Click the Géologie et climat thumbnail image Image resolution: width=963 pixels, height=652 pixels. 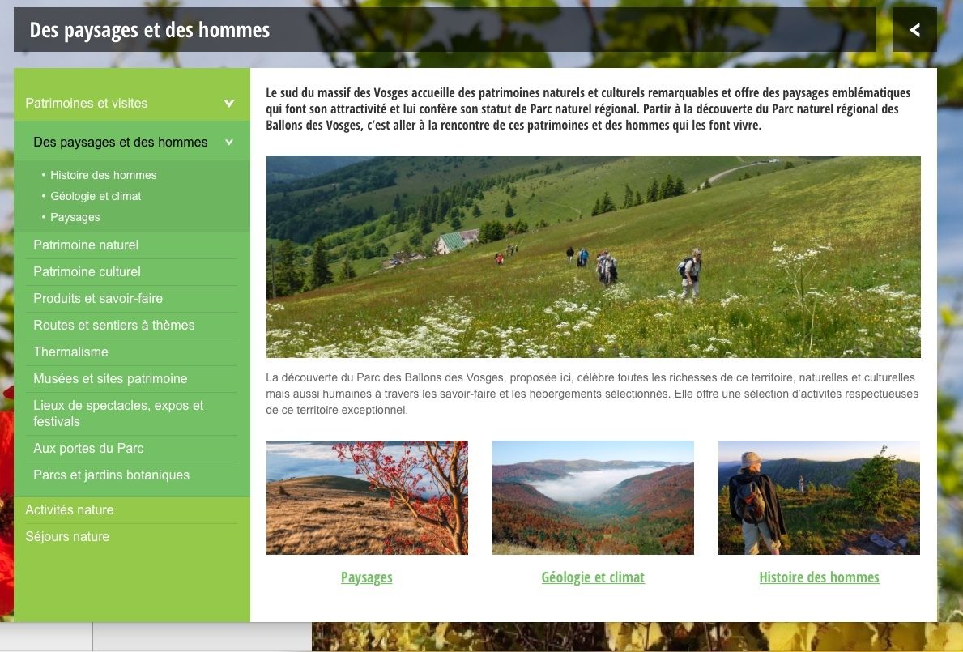(593, 497)
